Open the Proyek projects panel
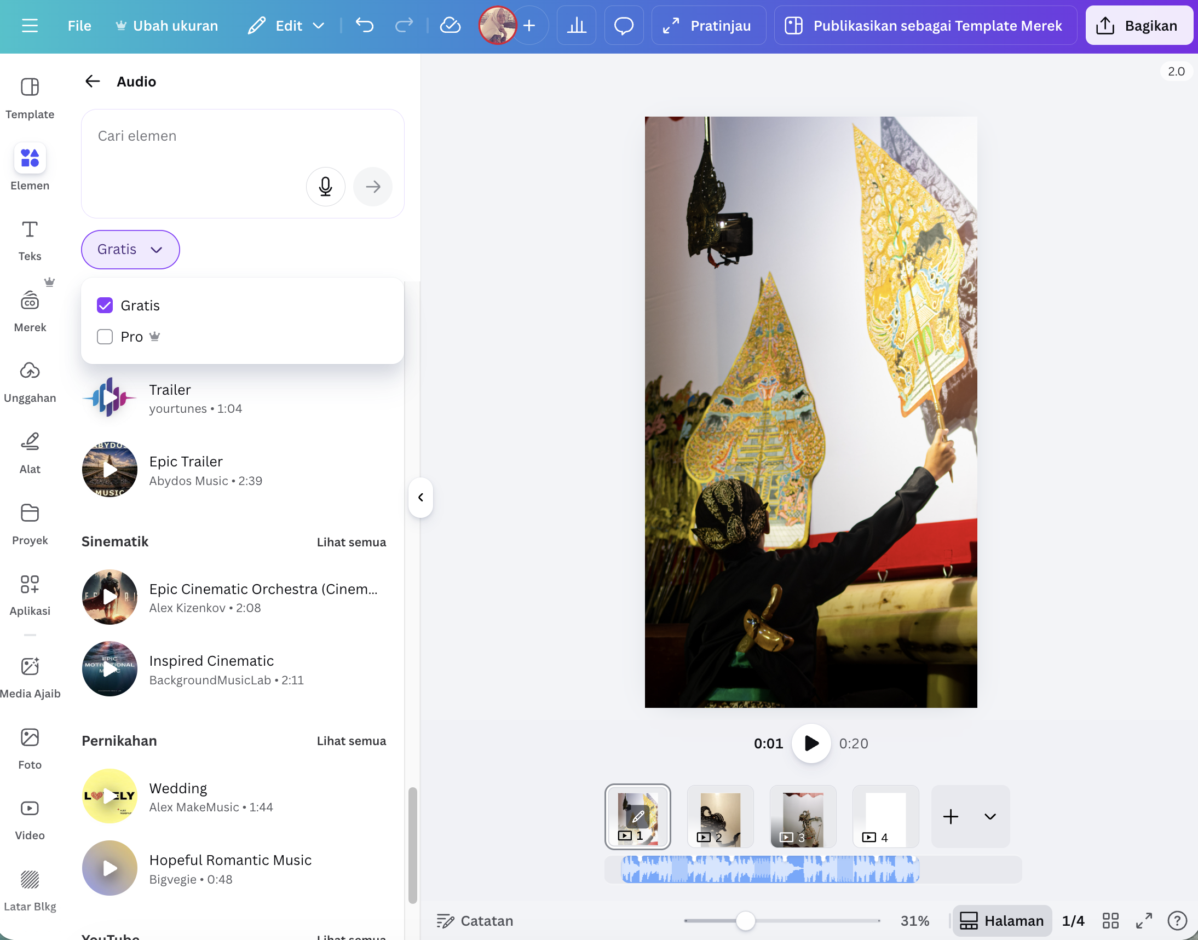The width and height of the screenshot is (1198, 940). pyautogui.click(x=30, y=524)
